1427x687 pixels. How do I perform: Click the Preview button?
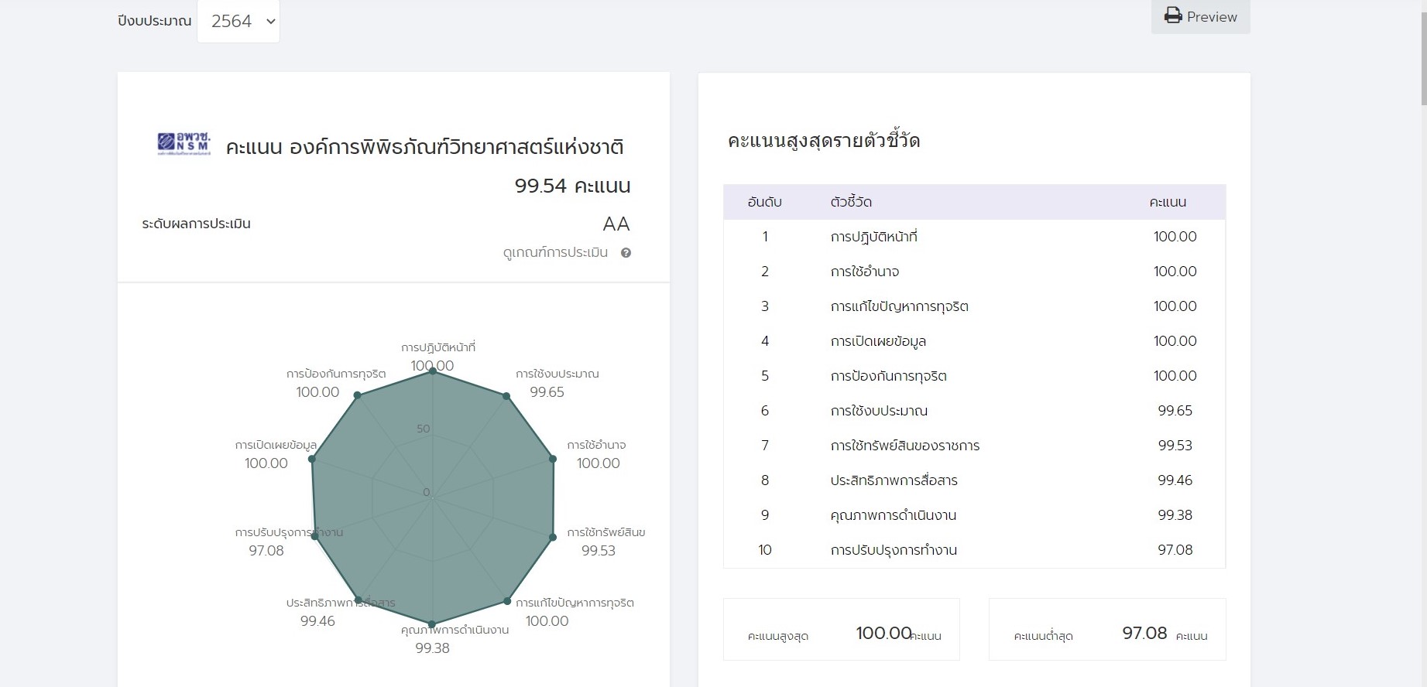1200,17
